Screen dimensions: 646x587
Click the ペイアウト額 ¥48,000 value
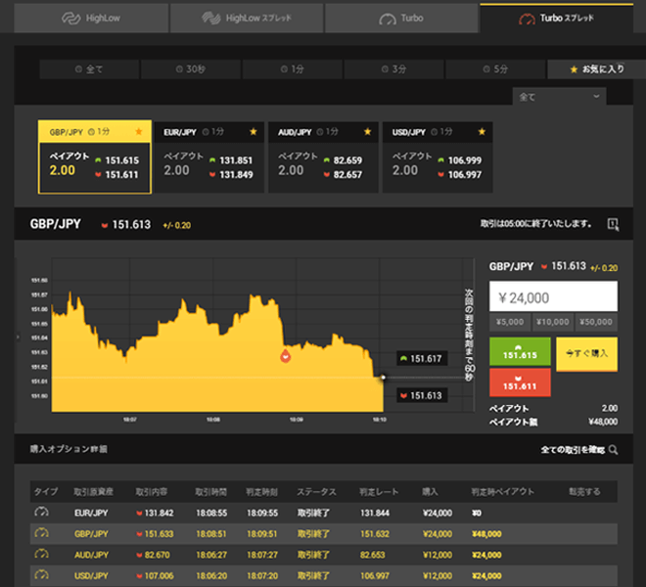603,422
